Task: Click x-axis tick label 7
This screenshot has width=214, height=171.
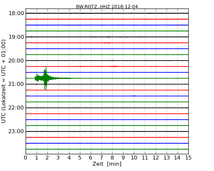Action: tap(101, 158)
